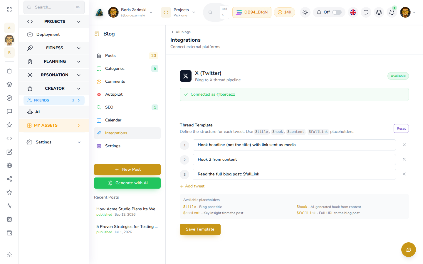The height and width of the screenshot is (264, 423).
Task: Click the layers stack icon in header
Action: click(x=379, y=12)
